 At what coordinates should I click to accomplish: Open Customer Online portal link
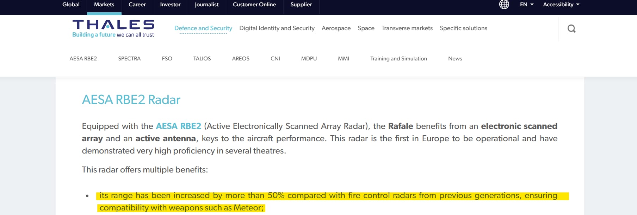(x=254, y=5)
